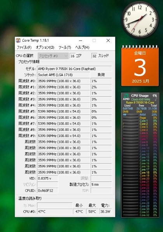This screenshot has width=163, height=232.
Task: Click the 金曜日 weekday on calendar gadget
Action: [140, 53]
